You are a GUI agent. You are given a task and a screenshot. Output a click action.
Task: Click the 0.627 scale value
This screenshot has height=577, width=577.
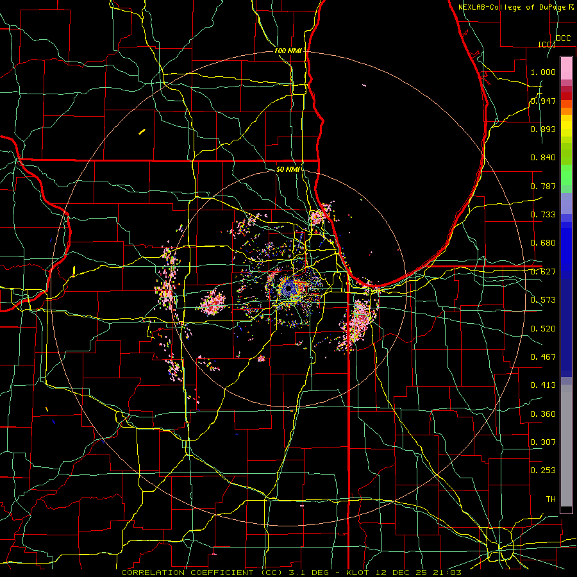pos(543,272)
